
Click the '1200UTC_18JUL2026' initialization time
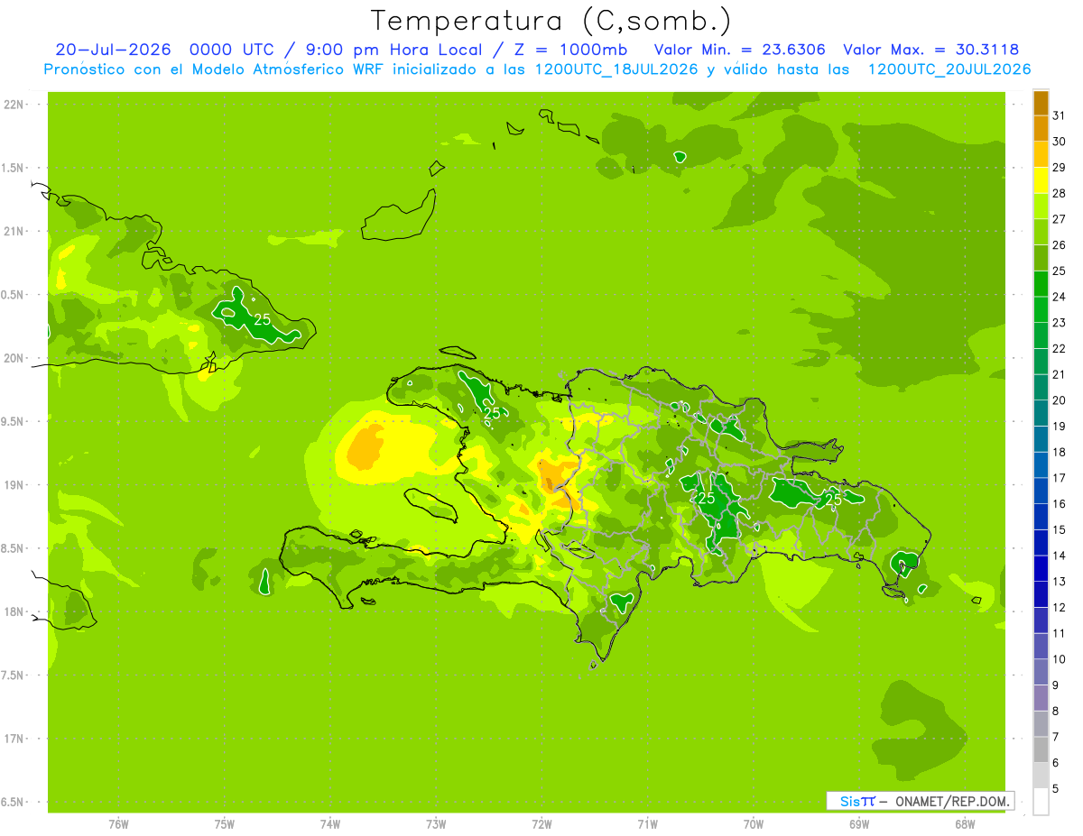[x=616, y=69]
